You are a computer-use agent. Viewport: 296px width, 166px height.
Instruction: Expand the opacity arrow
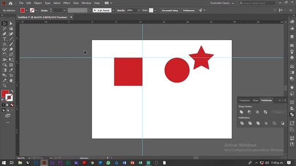[139, 10]
